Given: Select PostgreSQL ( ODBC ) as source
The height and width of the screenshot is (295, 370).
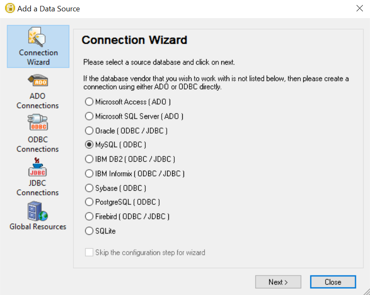Looking at the screenshot, I should pyautogui.click(x=89, y=202).
